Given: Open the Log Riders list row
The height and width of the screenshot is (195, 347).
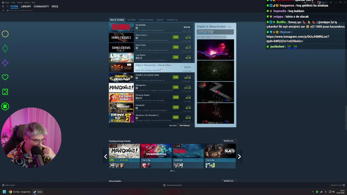Looking at the screenshot, I should tap(150, 57).
